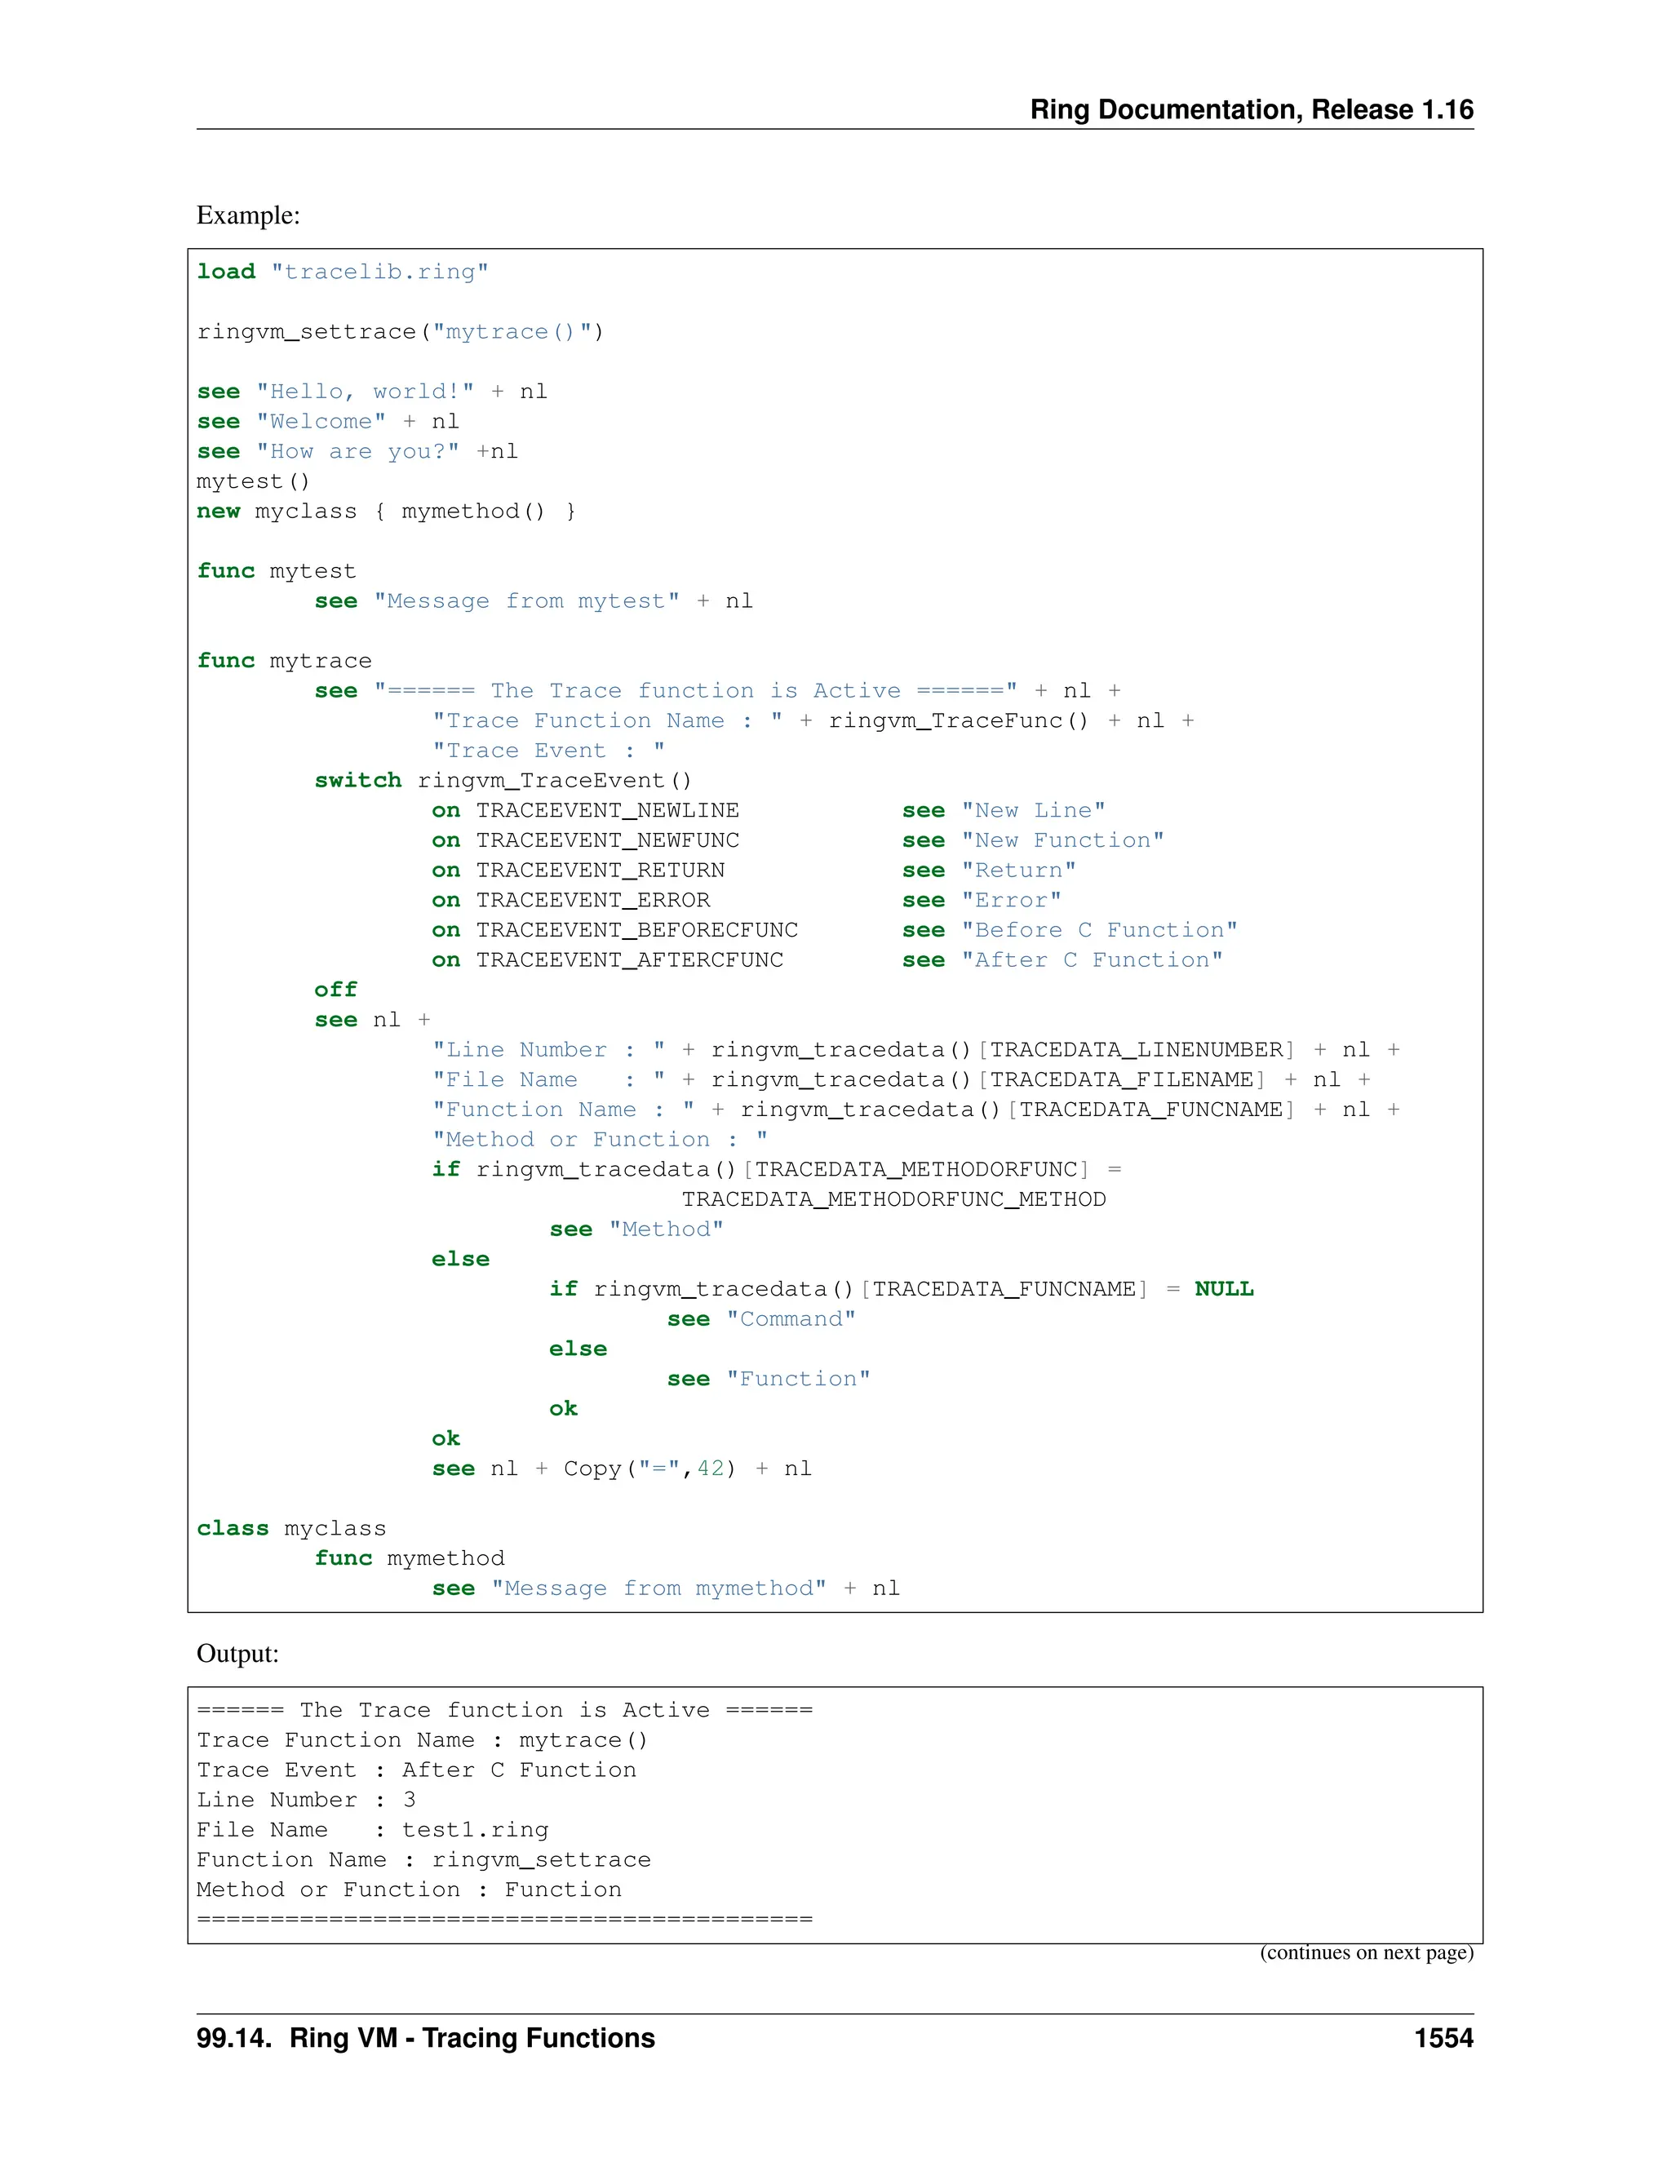Click the ringvm_settrace("mytrace()") line
Image resolution: width=1671 pixels, height=2162 pixels.
[x=400, y=331]
